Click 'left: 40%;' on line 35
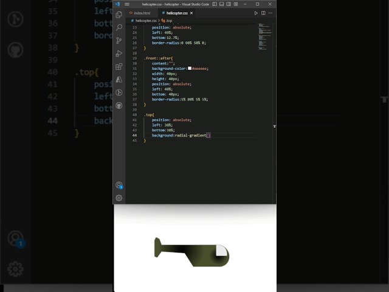This screenshot has width=389, height=292. [x=162, y=89]
